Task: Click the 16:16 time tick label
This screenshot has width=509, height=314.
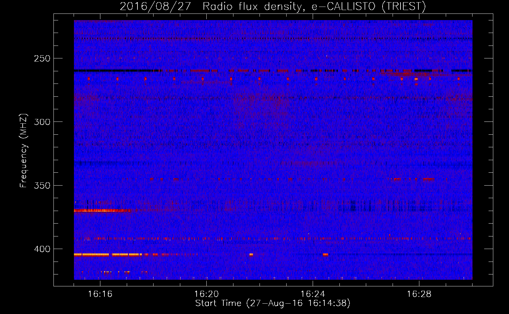Action: 100,294
